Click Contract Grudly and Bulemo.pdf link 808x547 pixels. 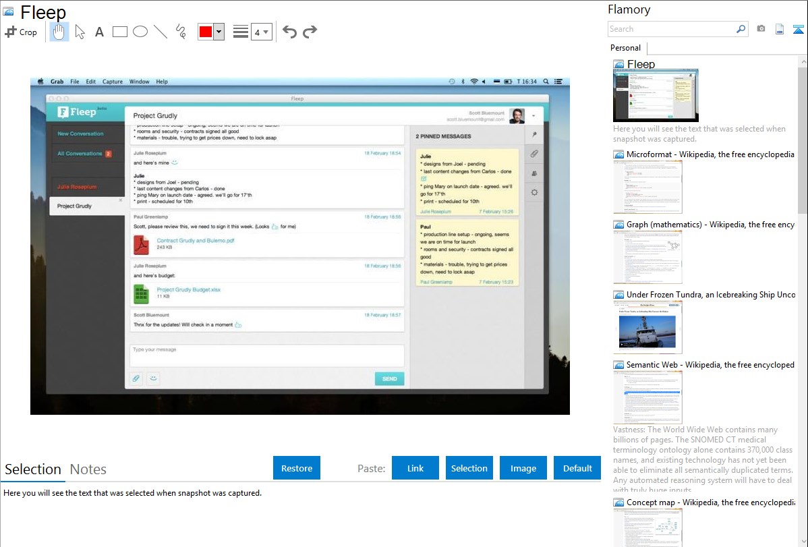196,240
